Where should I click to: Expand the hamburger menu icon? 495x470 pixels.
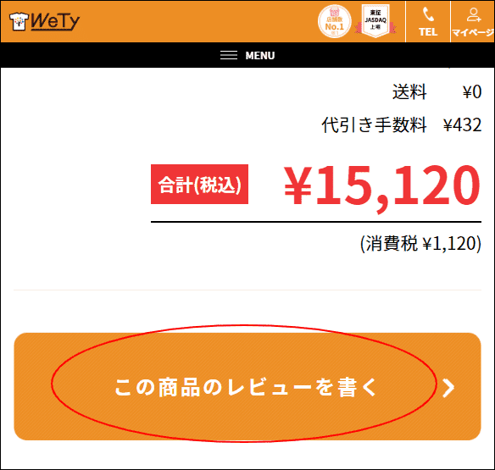[229, 55]
